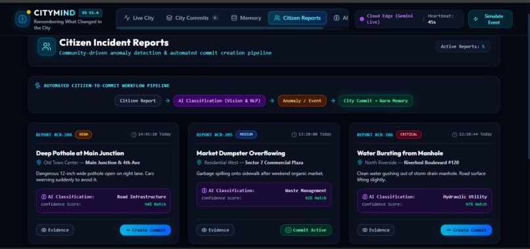Click the REPORT #CR-204 label
530x249 pixels.
click(54, 135)
